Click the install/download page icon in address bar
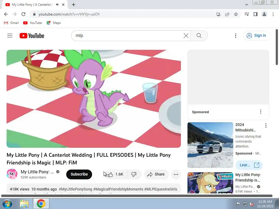Screen dimensions: 279x209 (x=218, y=14)
